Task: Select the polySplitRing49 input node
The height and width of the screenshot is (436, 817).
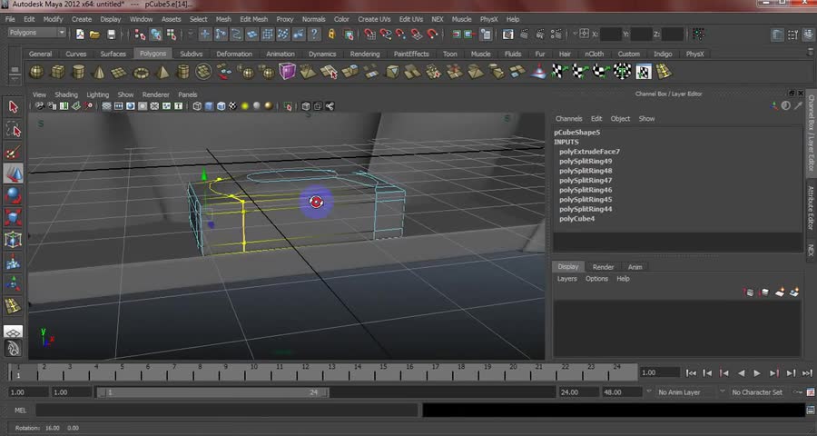Action: [586, 161]
